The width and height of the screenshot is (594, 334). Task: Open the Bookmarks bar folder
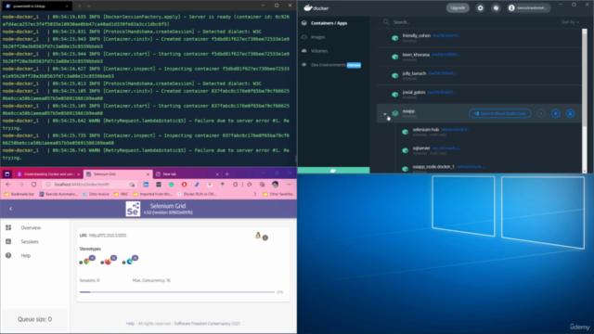19,194
